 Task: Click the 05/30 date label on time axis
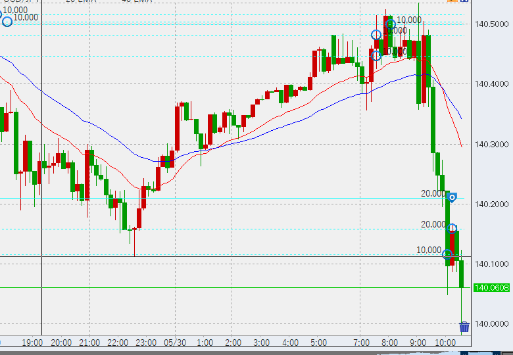pos(174,343)
